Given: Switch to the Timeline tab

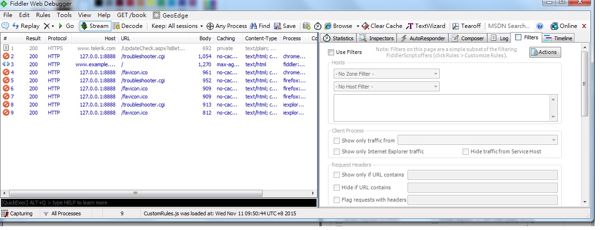Looking at the screenshot, I should (558, 38).
